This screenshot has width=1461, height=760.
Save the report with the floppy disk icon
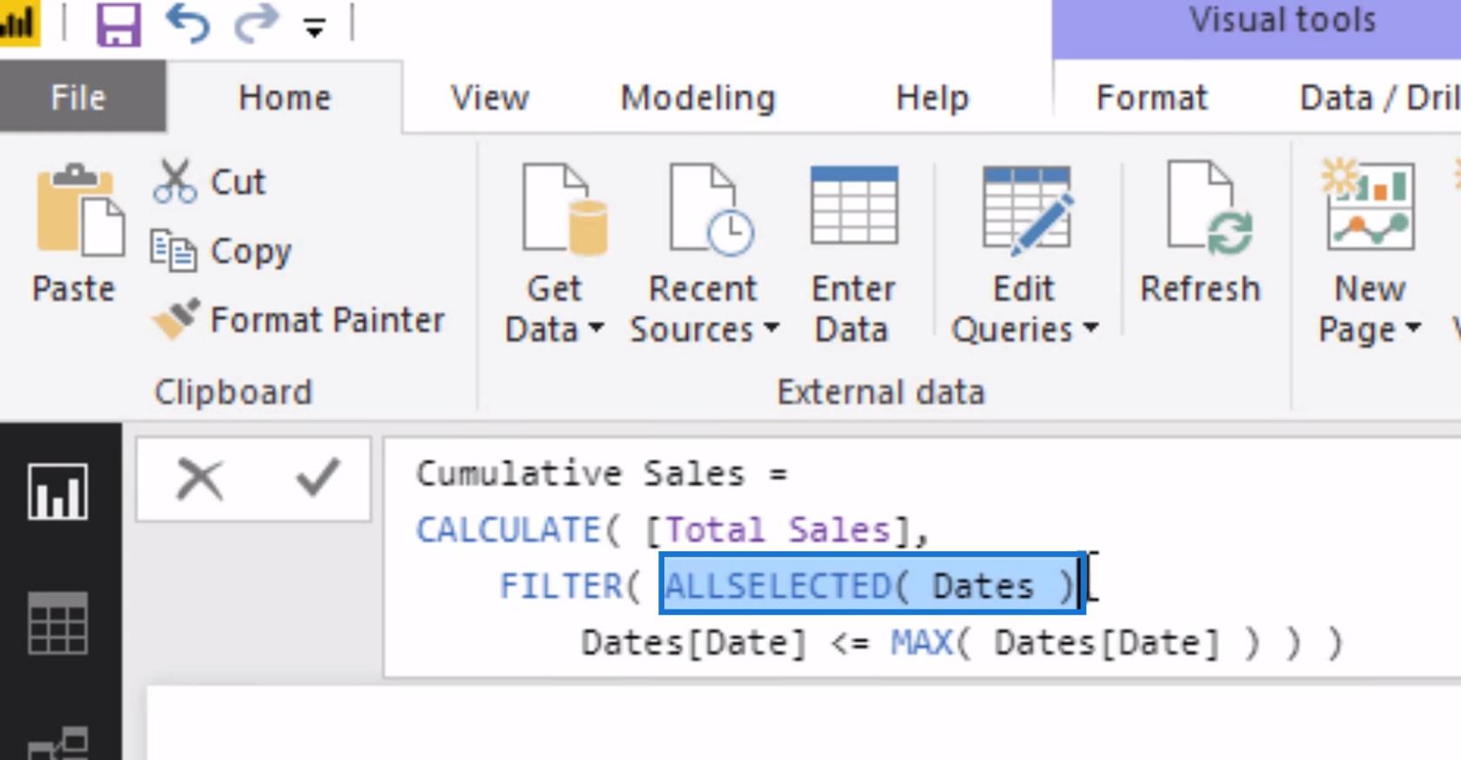click(x=118, y=23)
